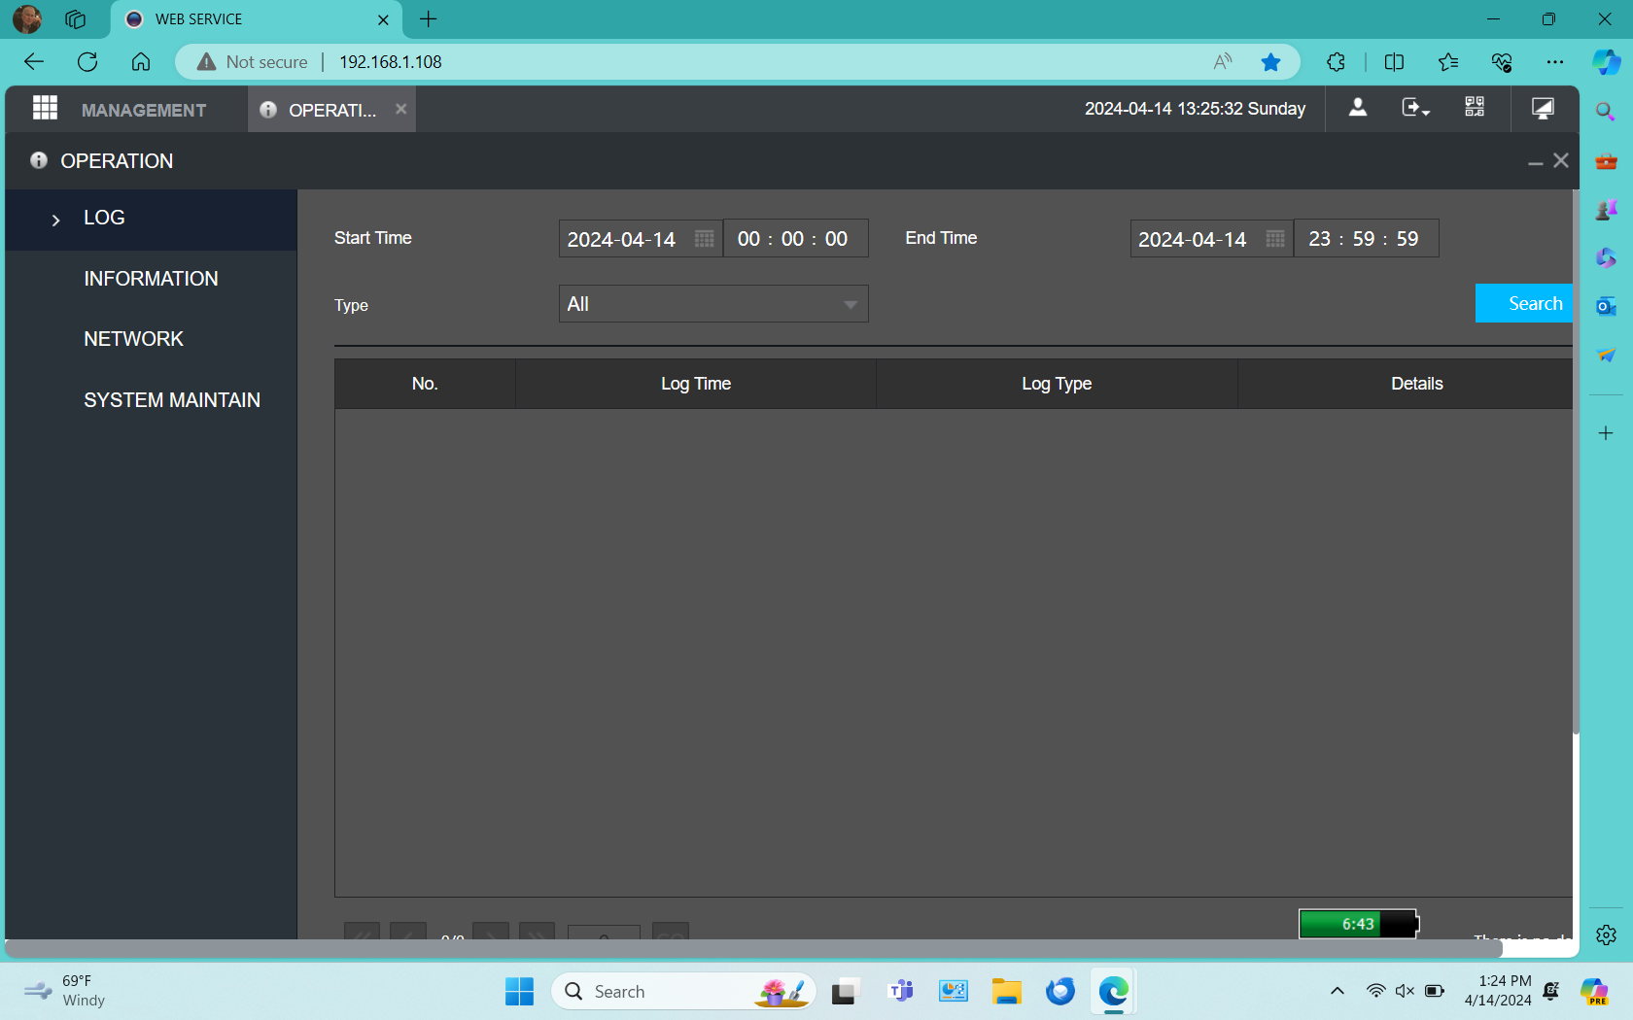The height and width of the screenshot is (1020, 1633).
Task: Open File Explorer from the taskbar
Action: pyautogui.click(x=1007, y=991)
